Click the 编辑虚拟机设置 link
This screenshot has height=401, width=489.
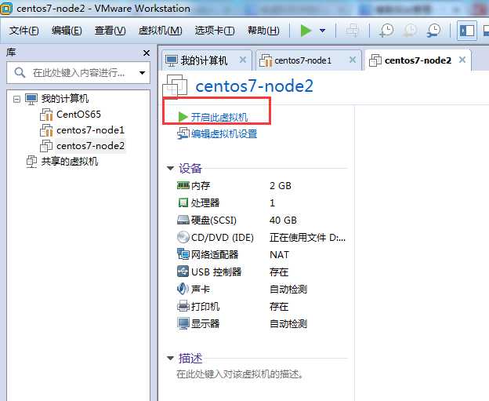(224, 134)
